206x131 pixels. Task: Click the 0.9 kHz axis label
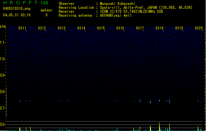pos(3,75)
